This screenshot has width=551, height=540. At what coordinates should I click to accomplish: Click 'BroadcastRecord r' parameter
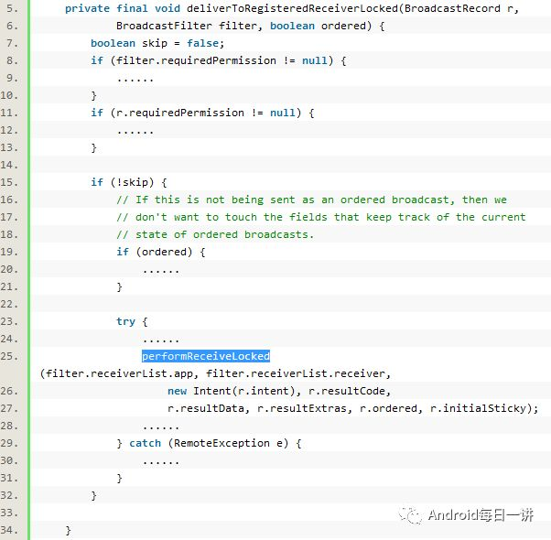(x=459, y=8)
